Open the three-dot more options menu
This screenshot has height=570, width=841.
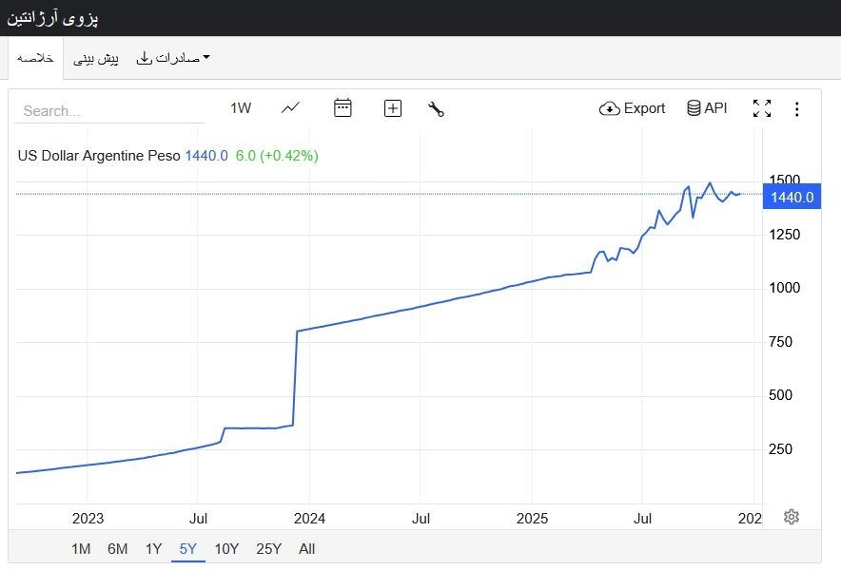[x=797, y=108]
